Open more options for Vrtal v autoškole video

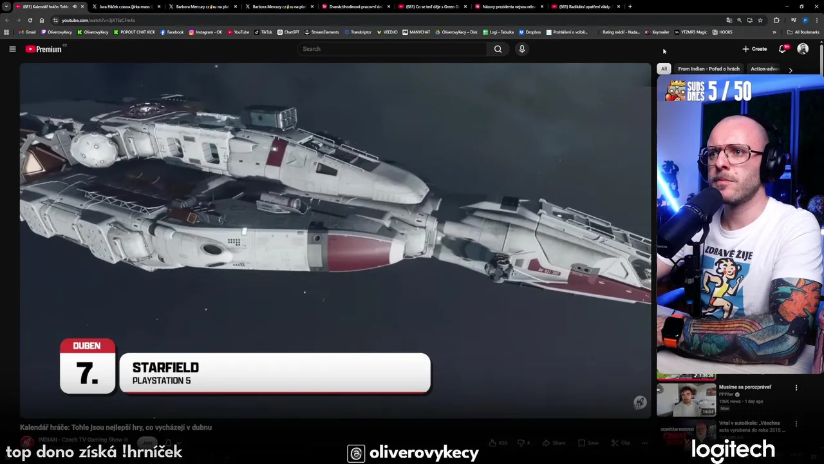pos(796,424)
